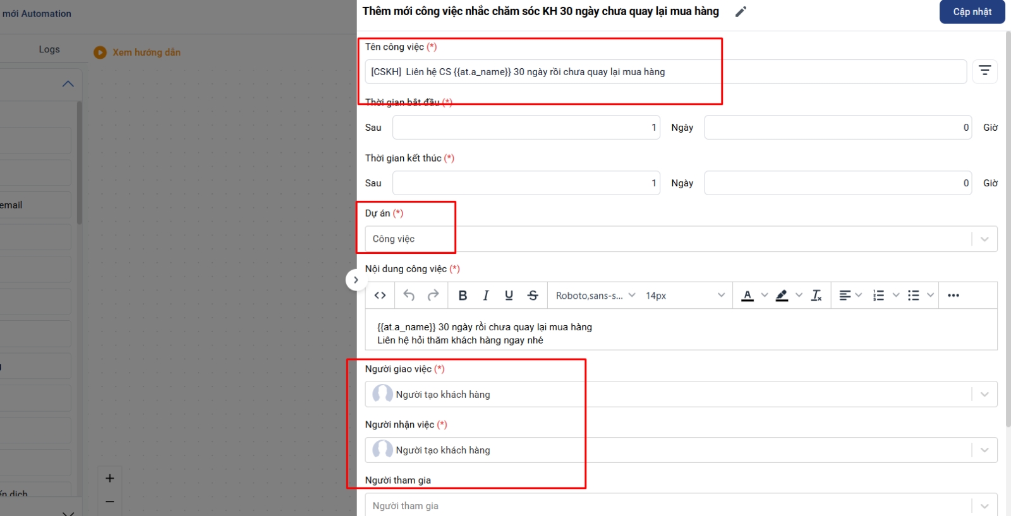Toggle source code view in editor

(380, 296)
